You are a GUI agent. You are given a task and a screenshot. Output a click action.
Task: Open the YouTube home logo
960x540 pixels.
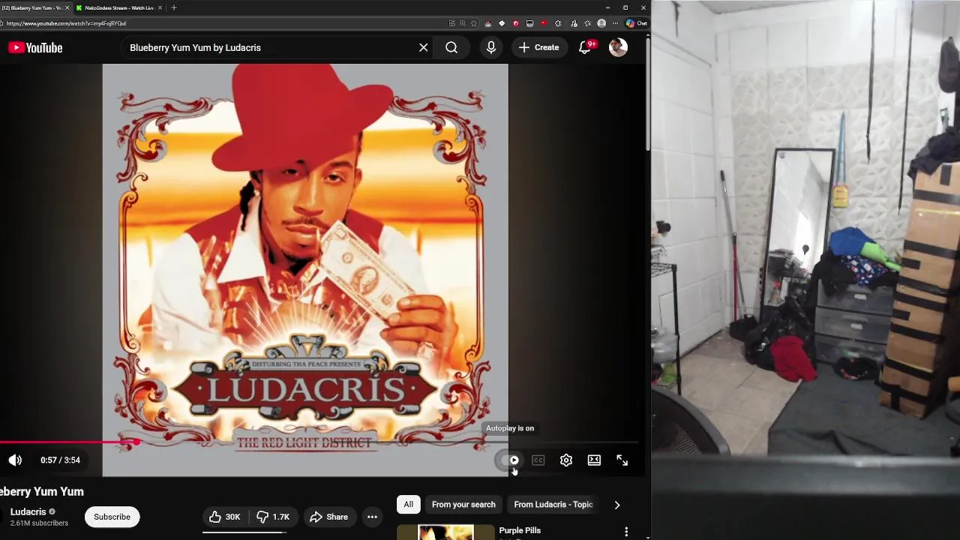coord(35,47)
